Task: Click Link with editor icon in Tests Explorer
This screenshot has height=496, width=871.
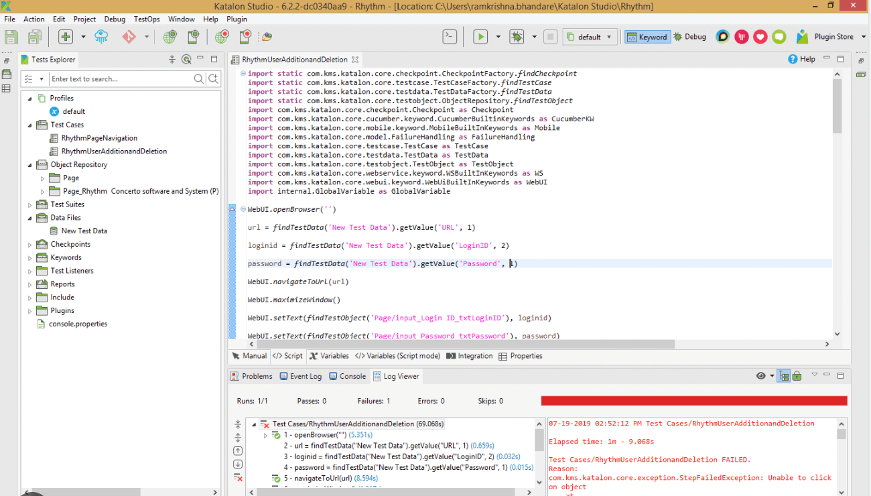Action: (x=187, y=59)
